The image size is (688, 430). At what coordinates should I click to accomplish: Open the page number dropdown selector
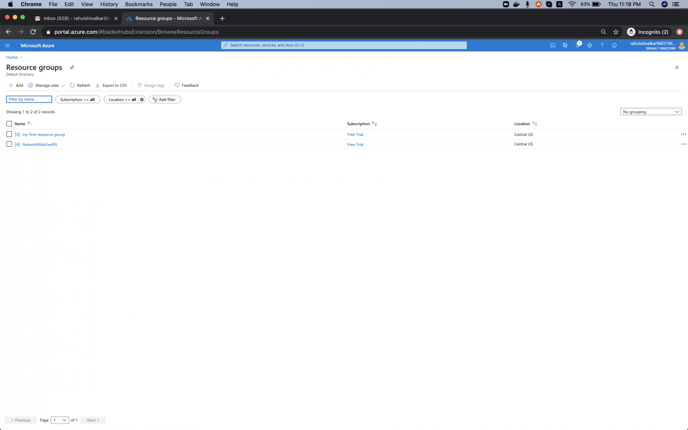tap(60, 420)
